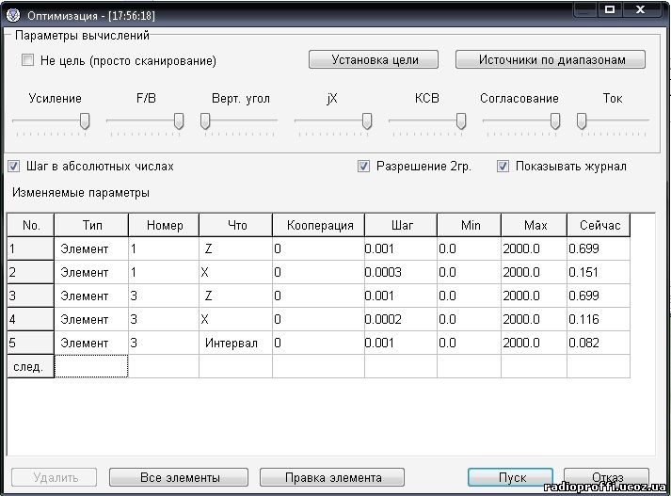Click the 'Что' column header
671x496 pixels.
[236, 225]
